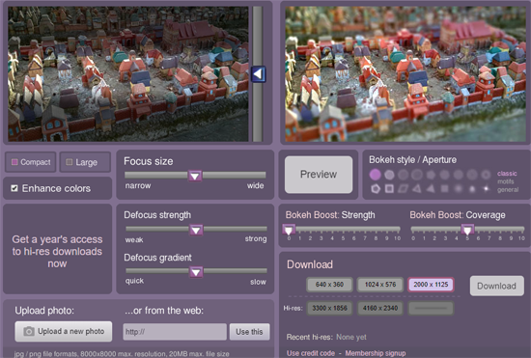The width and height of the screenshot is (531, 358).
Task: Click the arrow handle between the photos
Action: (259, 74)
